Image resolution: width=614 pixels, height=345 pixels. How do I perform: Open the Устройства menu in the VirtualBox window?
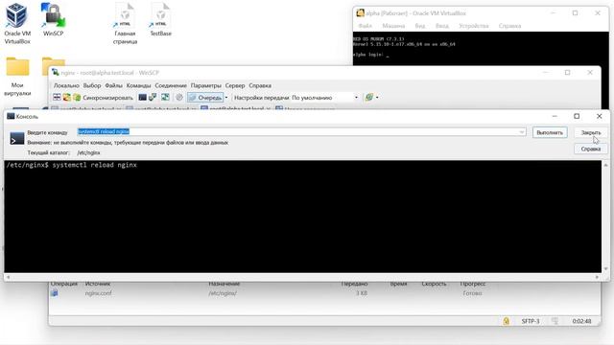(474, 26)
